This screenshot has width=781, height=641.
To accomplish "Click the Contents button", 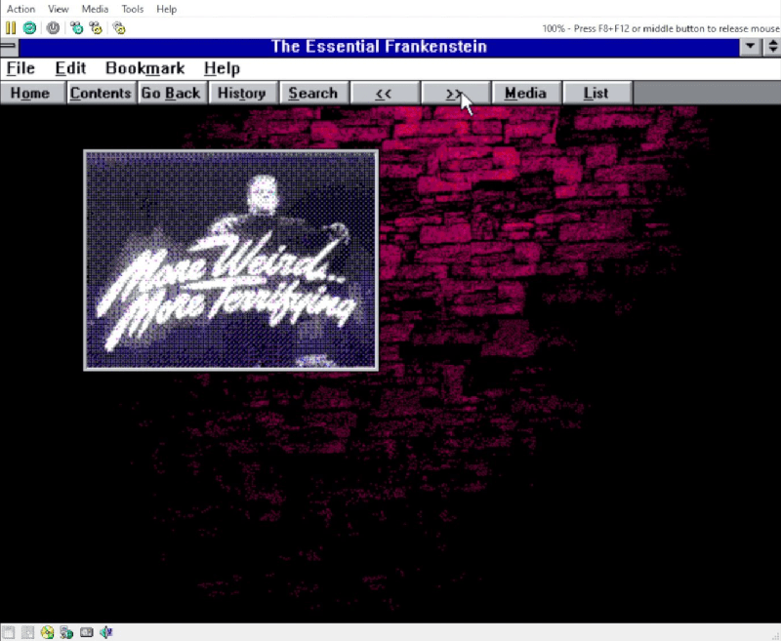I will coord(102,93).
